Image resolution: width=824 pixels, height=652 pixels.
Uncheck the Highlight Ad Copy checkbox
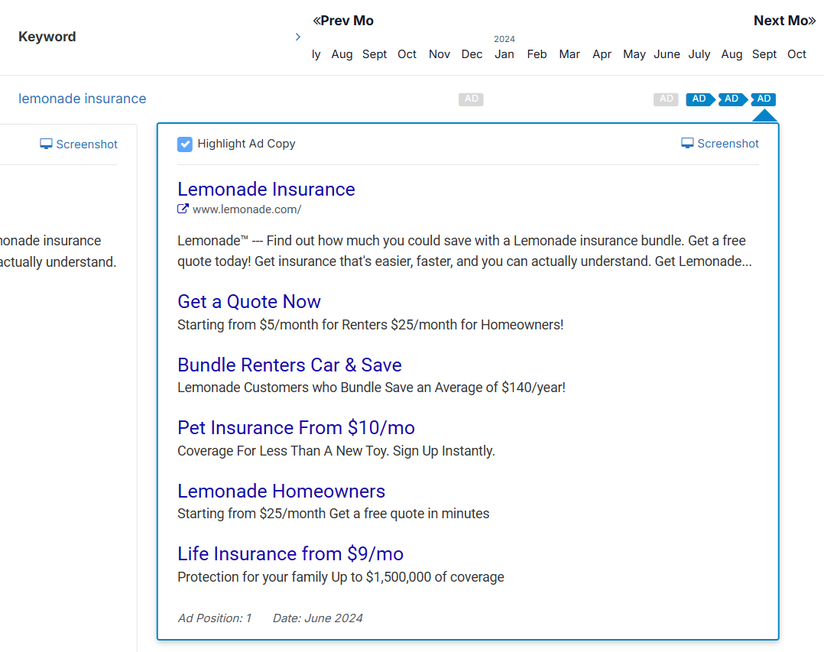click(x=184, y=144)
